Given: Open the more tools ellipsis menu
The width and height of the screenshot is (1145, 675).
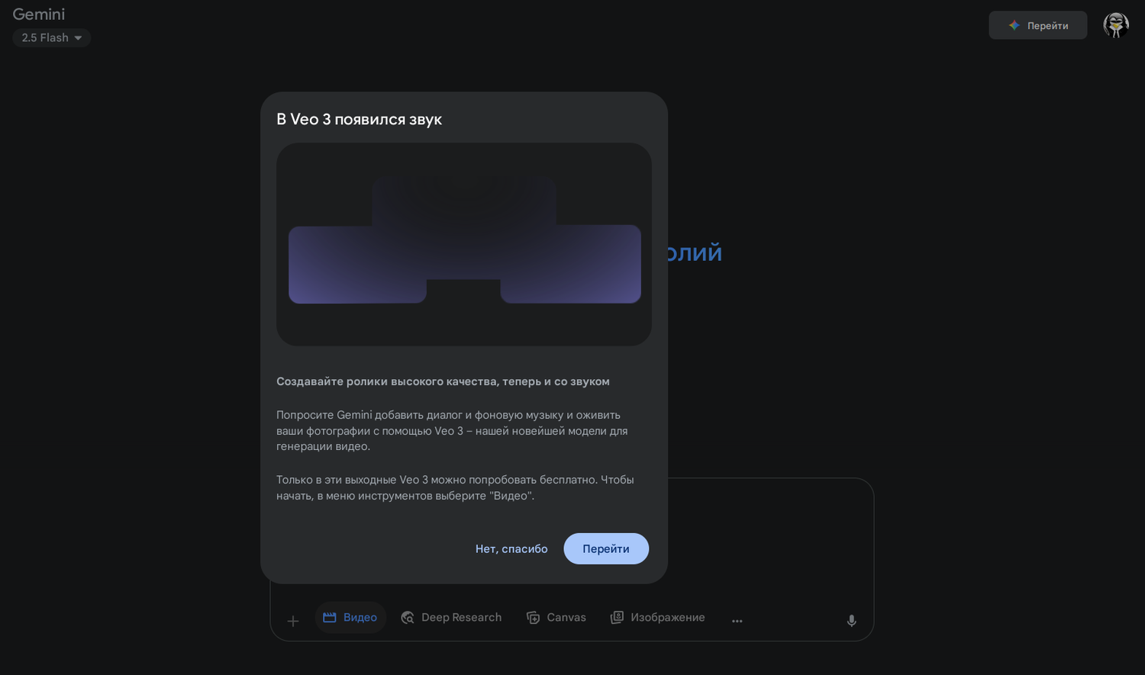Looking at the screenshot, I should [x=737, y=621].
